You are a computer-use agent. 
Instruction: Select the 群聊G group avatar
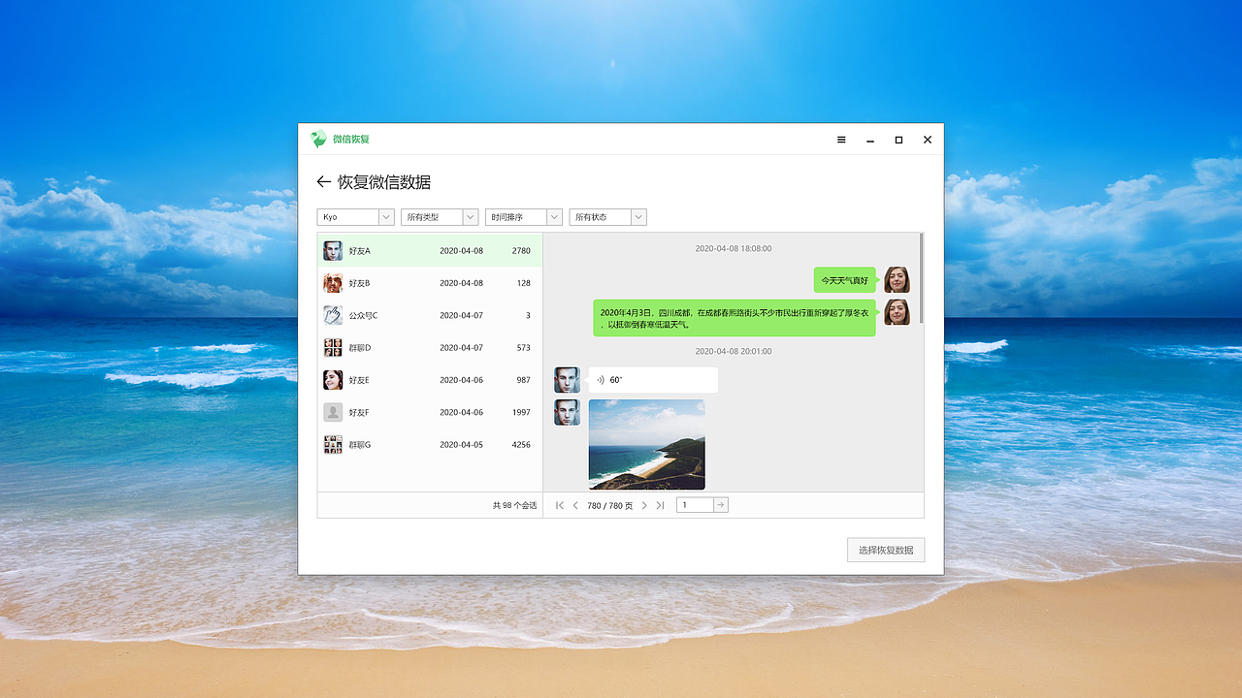pos(333,444)
